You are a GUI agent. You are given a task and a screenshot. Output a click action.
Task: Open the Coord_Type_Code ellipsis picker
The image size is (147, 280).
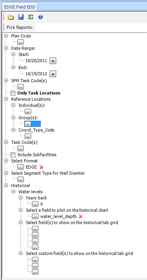(x=28, y=136)
